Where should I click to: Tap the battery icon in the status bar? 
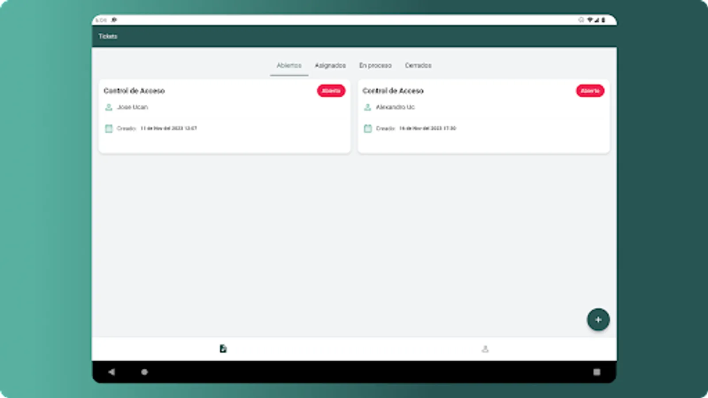point(604,19)
